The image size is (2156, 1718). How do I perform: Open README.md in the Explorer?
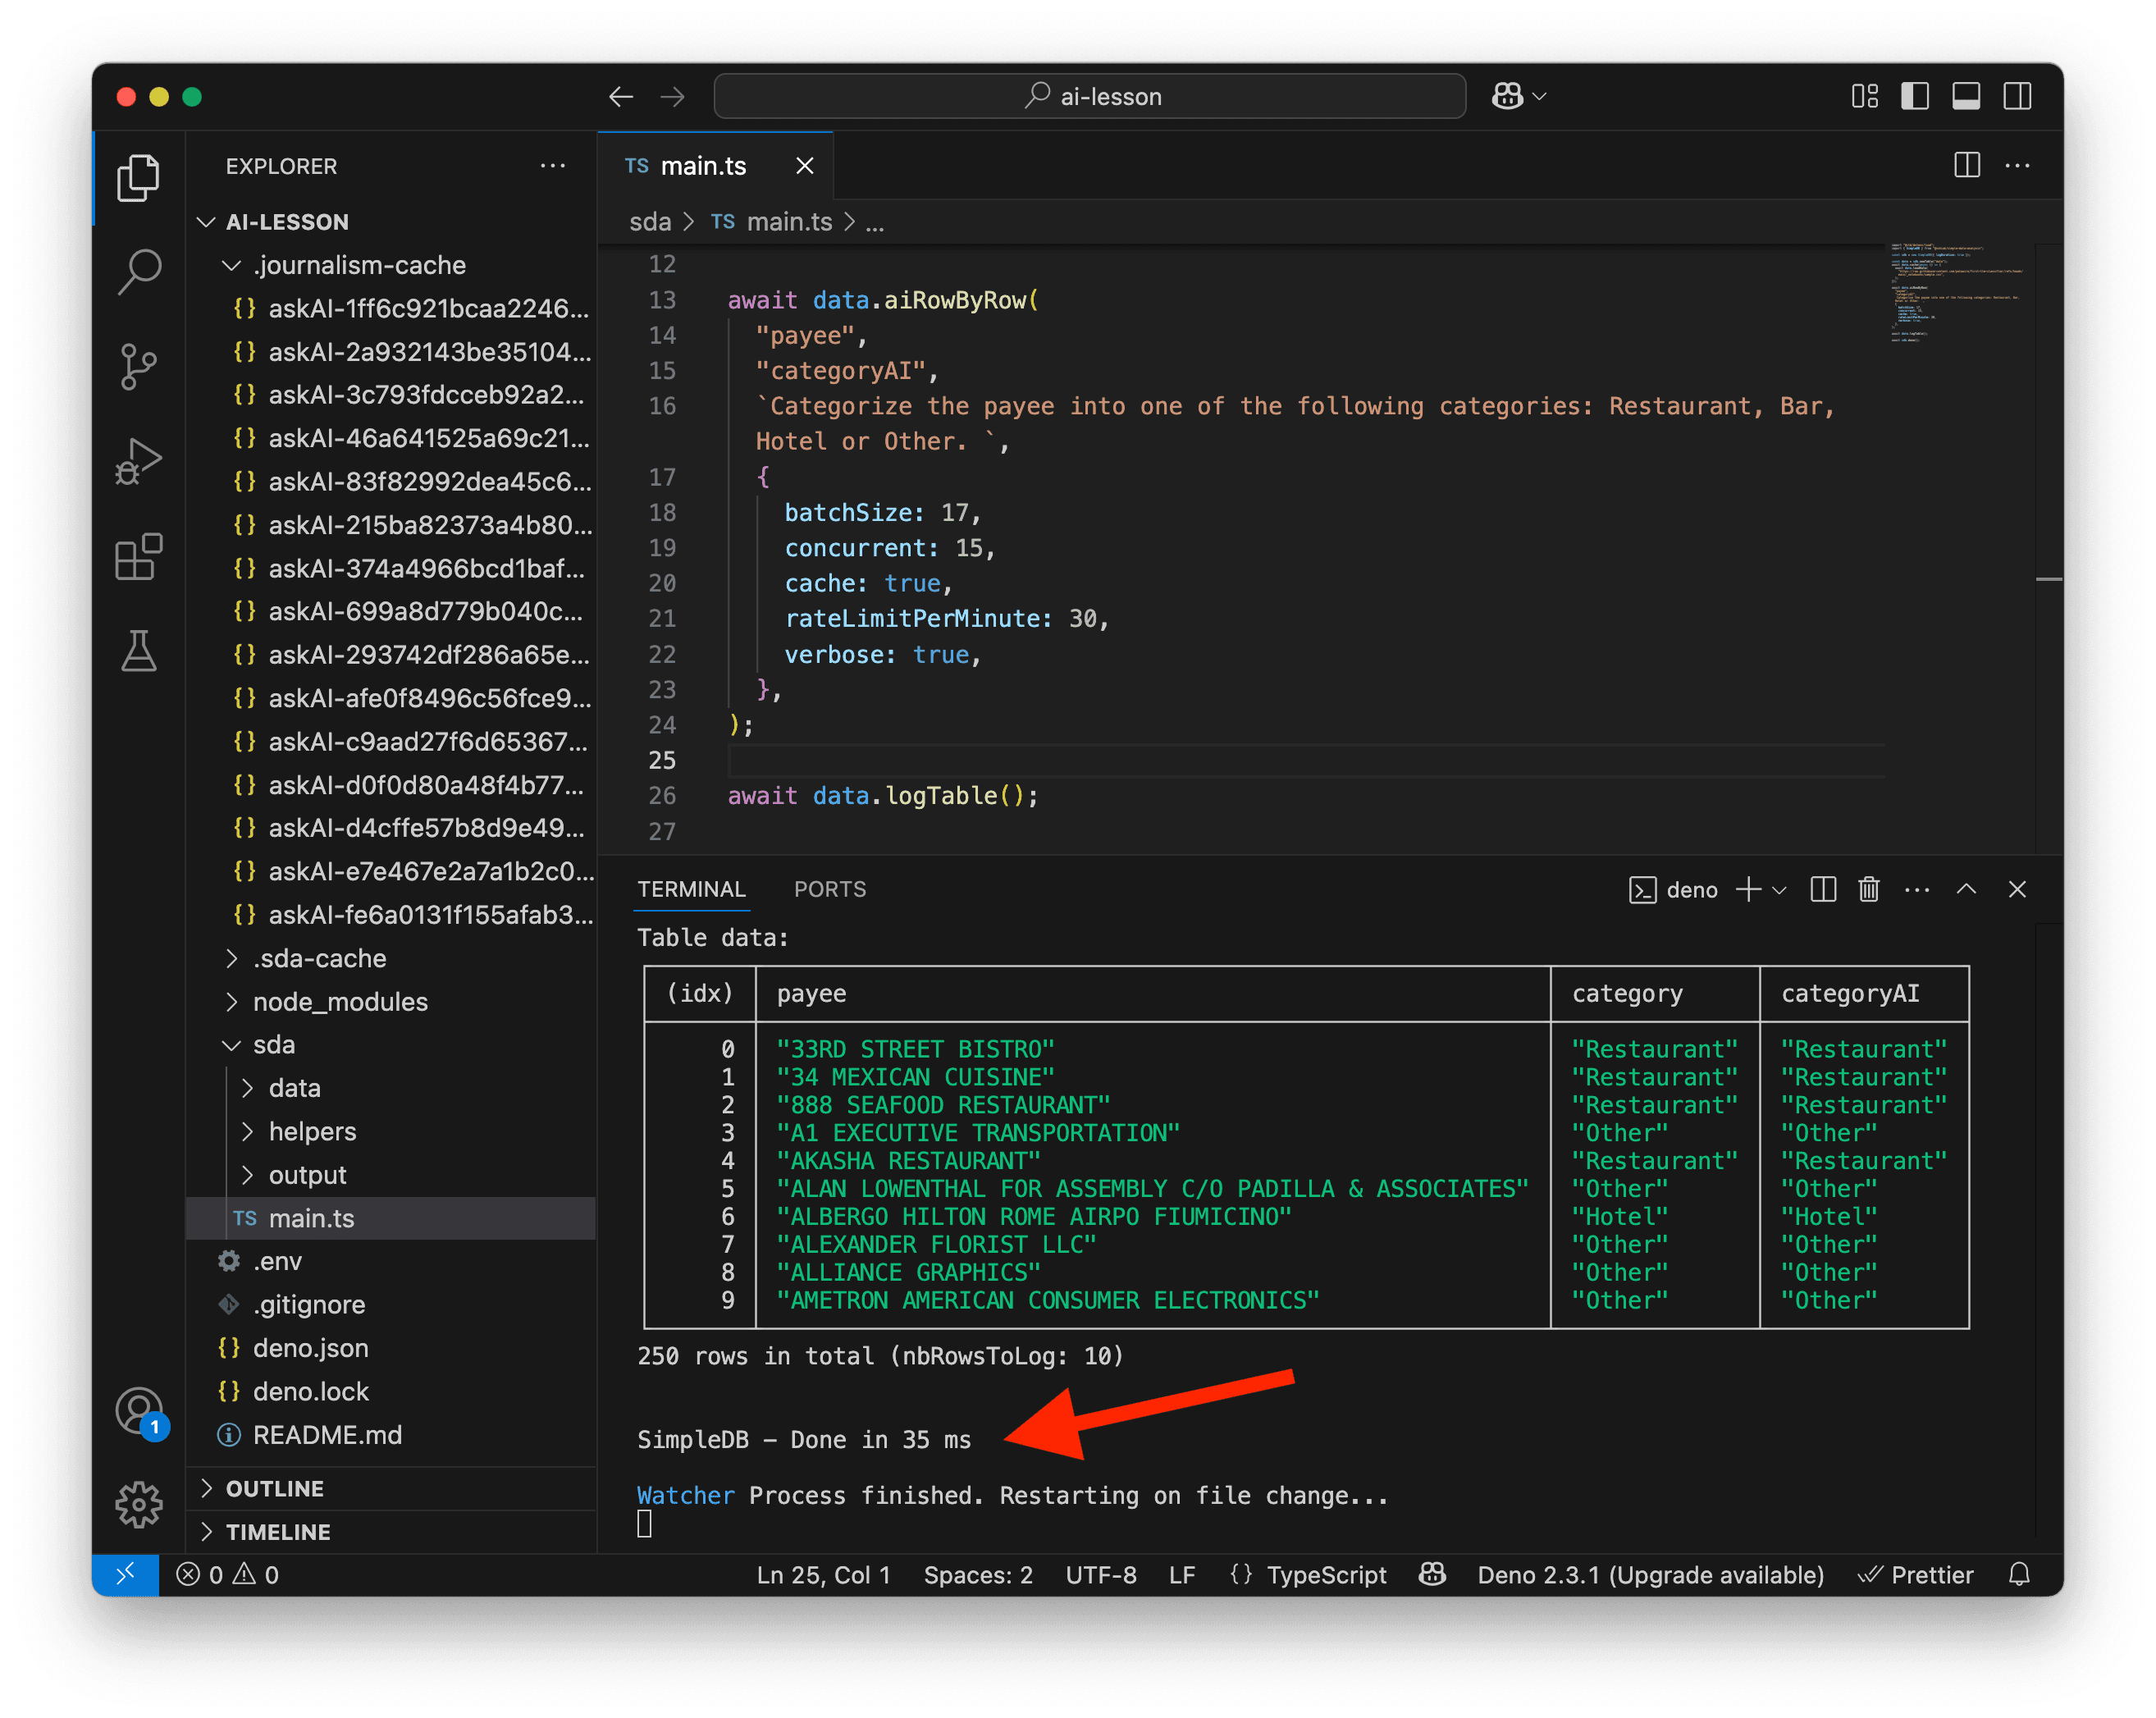tap(391, 1435)
